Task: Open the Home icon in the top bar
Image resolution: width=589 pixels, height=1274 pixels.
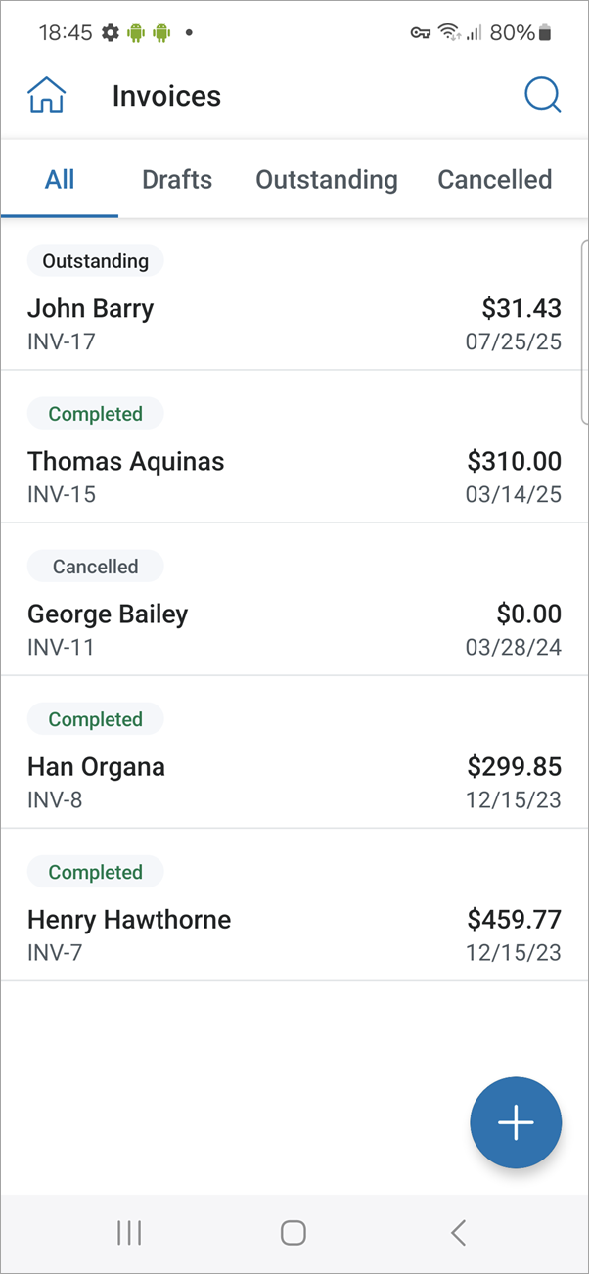Action: pos(46,94)
